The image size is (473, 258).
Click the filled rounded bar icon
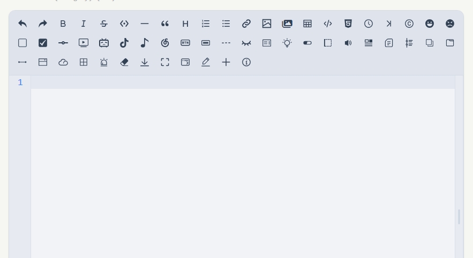[x=206, y=43]
